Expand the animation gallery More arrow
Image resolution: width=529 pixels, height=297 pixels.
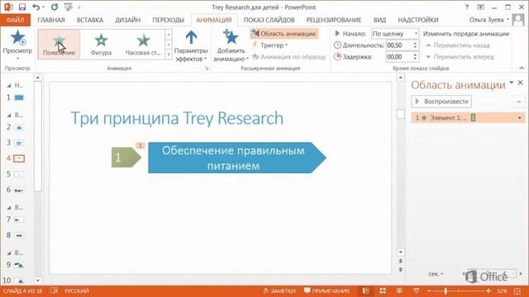pyautogui.click(x=169, y=55)
